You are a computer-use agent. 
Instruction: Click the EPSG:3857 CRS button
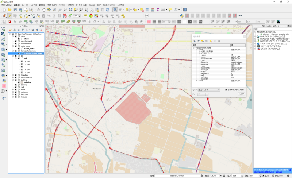(x=277, y=175)
